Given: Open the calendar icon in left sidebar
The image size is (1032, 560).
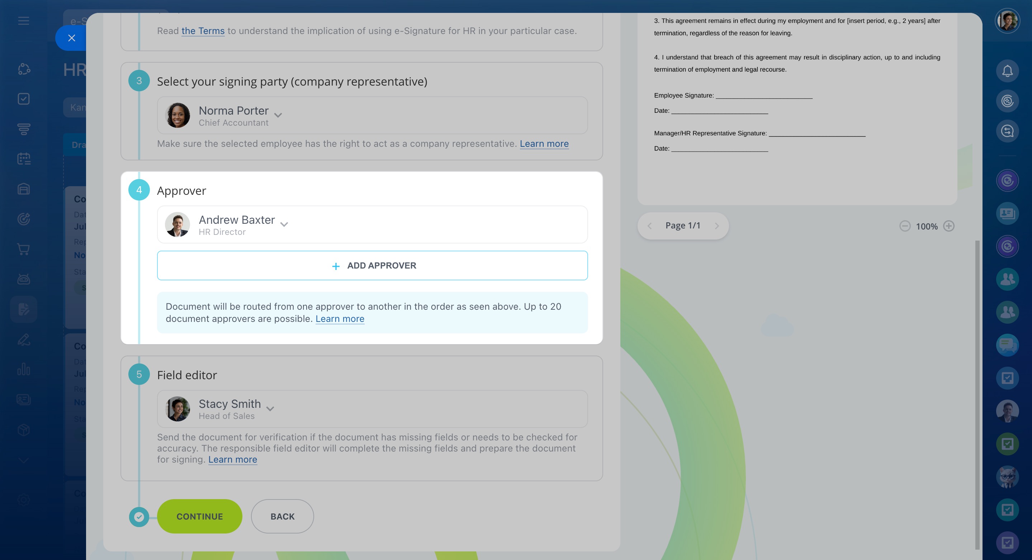Looking at the screenshot, I should coord(24,159).
